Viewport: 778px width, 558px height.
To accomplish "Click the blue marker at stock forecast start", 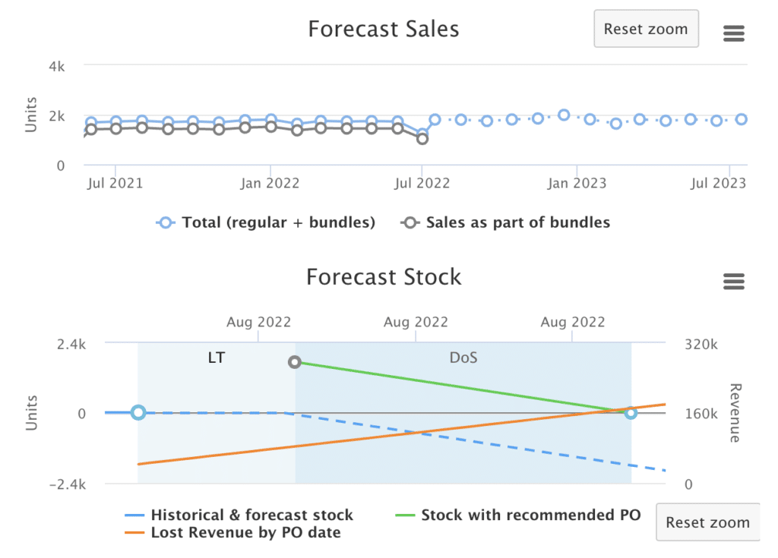I will coord(138,412).
